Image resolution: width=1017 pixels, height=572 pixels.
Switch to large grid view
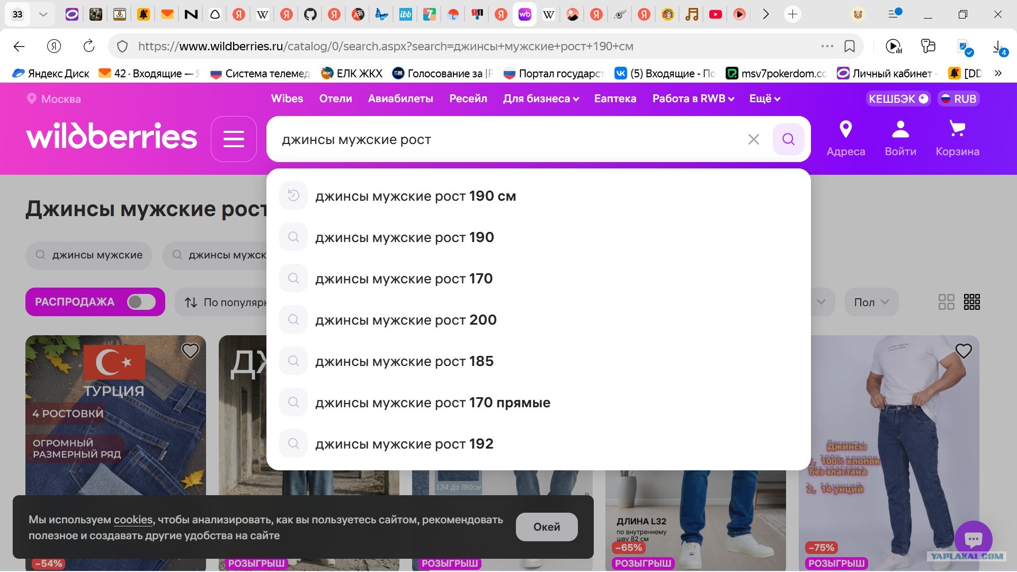point(946,302)
